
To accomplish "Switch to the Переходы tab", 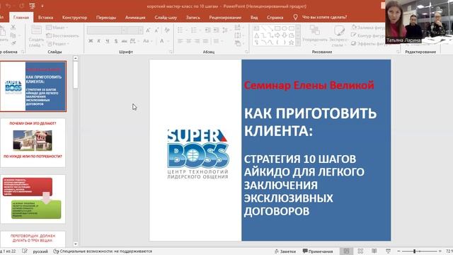I will pos(106,17).
